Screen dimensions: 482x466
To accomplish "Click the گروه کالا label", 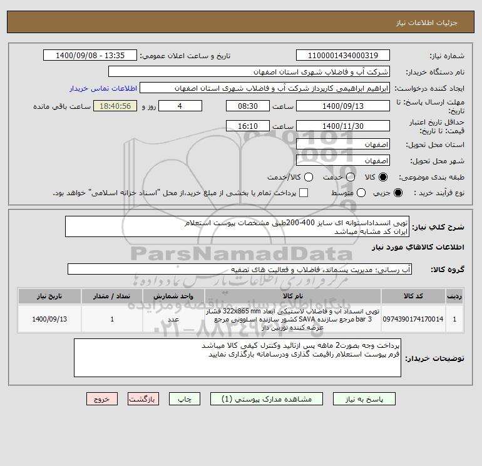I will 448,270.
